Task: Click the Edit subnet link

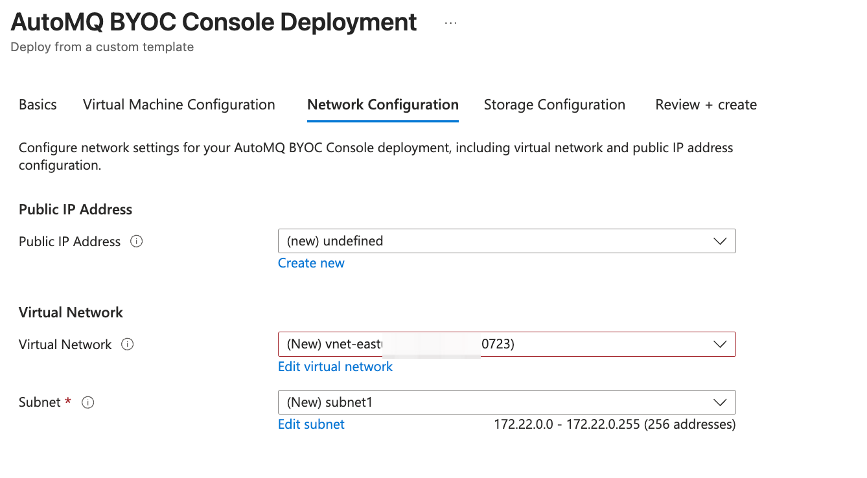Action: click(x=311, y=424)
